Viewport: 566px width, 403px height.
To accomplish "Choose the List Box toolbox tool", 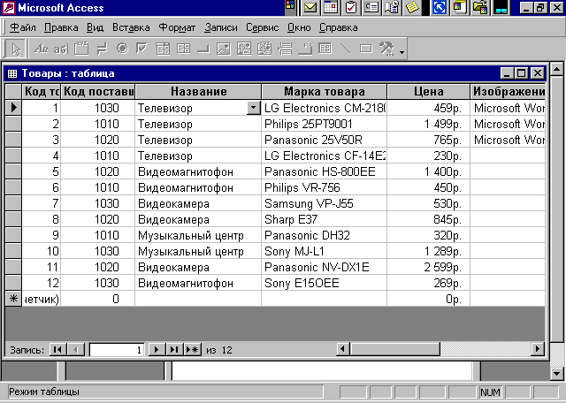I will [183, 49].
